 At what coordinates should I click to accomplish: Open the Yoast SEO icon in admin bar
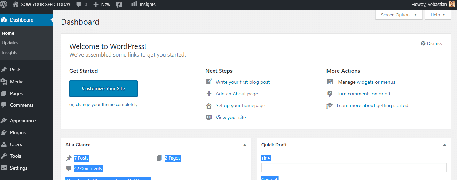[119, 5]
